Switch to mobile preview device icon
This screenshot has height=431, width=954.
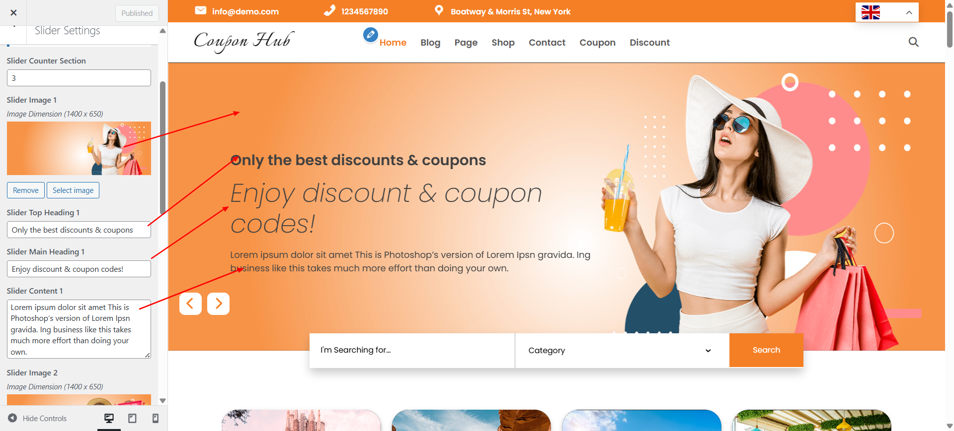coord(156,418)
